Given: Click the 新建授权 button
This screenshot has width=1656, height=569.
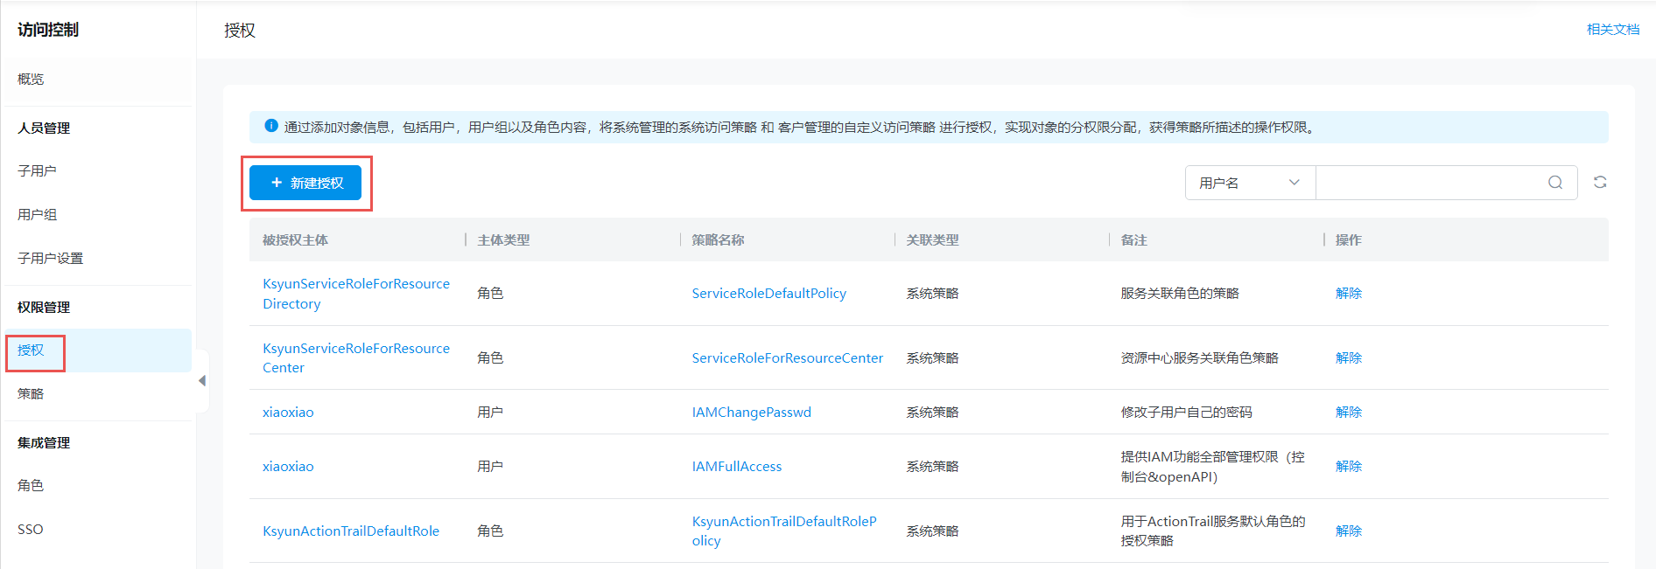Looking at the screenshot, I should 305,183.
